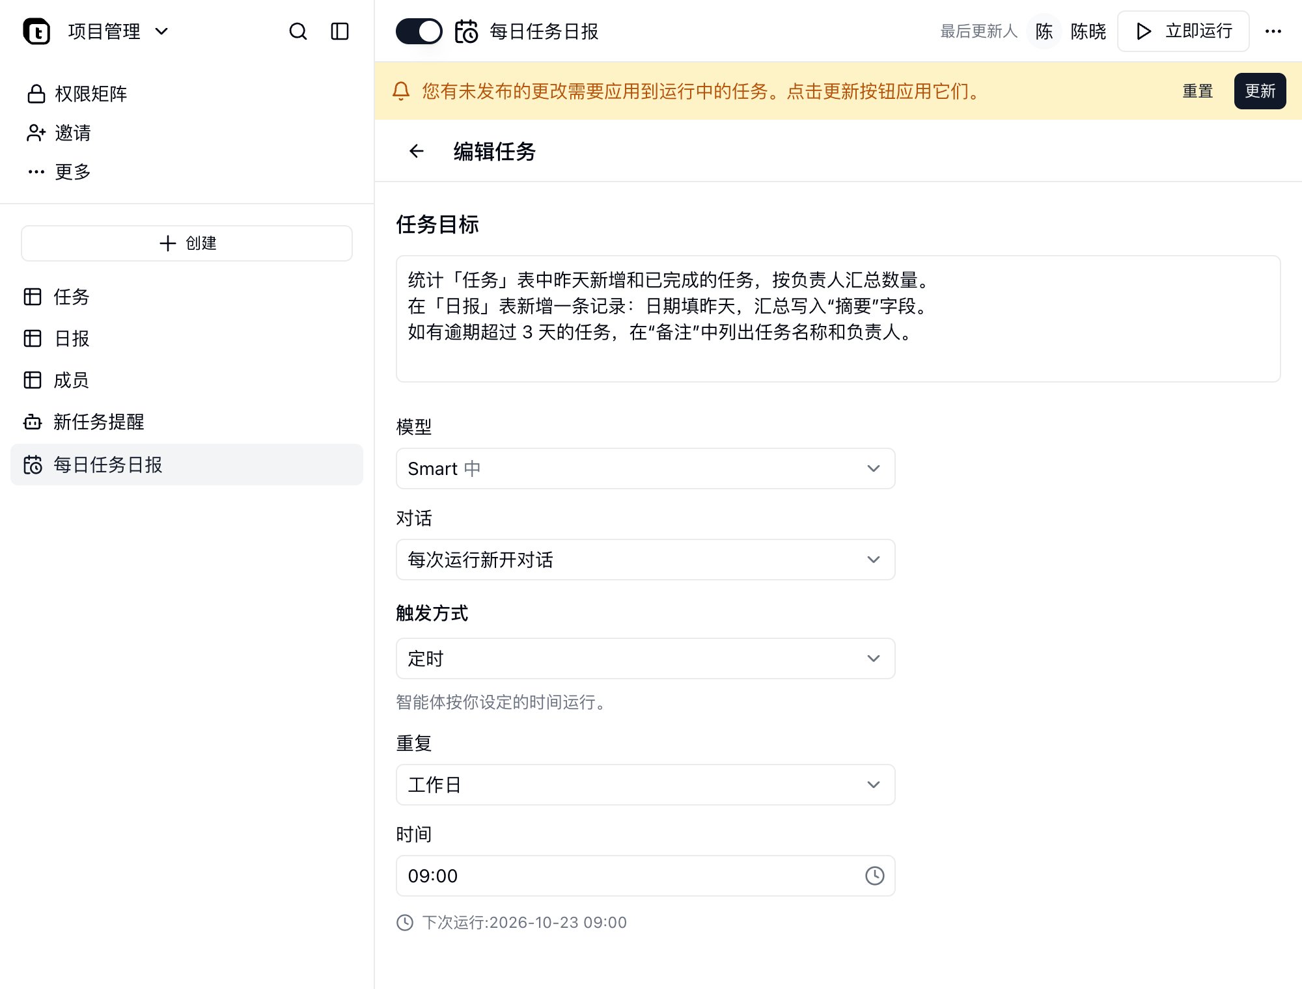This screenshot has height=989, width=1302.
Task: Click the 编辑任务 heading
Action: (x=494, y=152)
